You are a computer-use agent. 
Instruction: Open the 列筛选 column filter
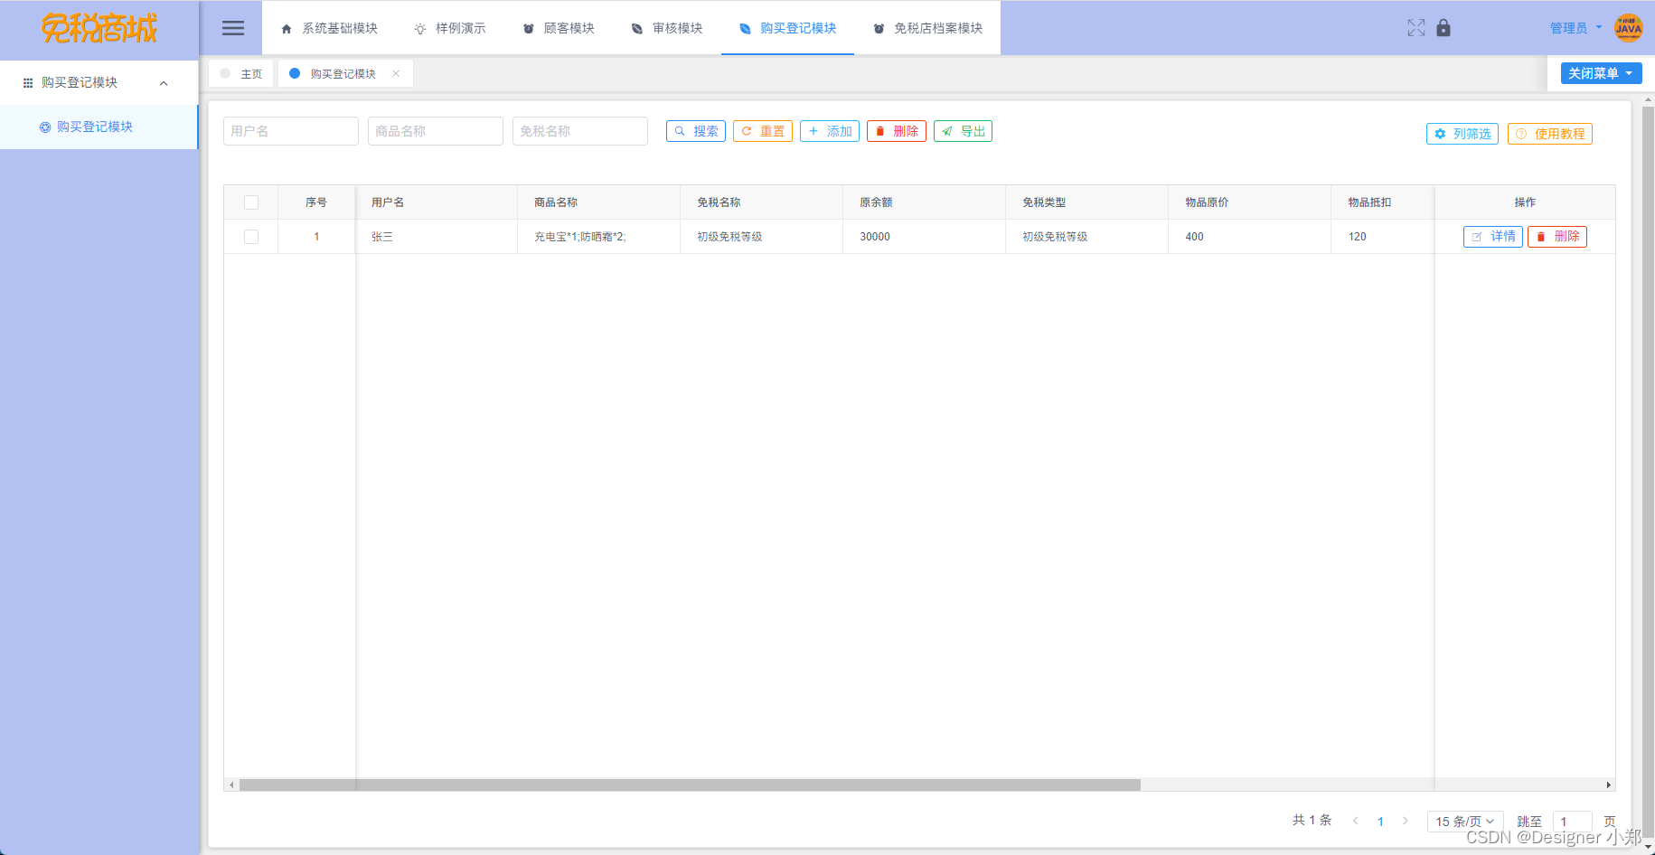1462,134
